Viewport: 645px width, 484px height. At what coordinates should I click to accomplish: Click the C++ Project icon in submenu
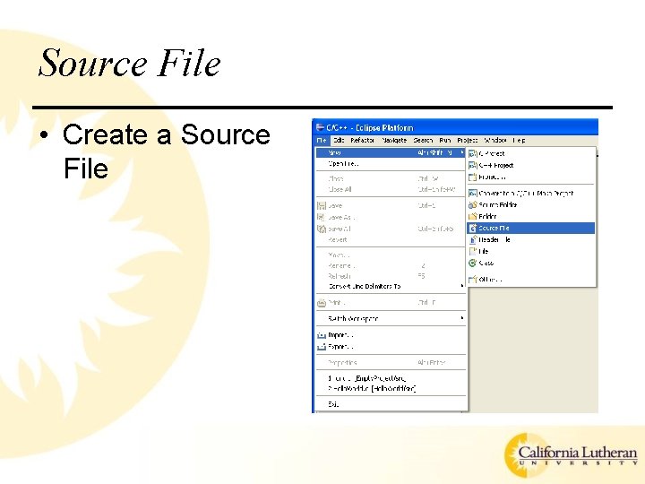coord(473,166)
